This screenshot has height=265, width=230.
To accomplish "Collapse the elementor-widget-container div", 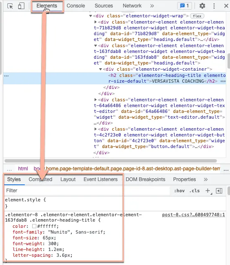I will (x=101, y=69).
